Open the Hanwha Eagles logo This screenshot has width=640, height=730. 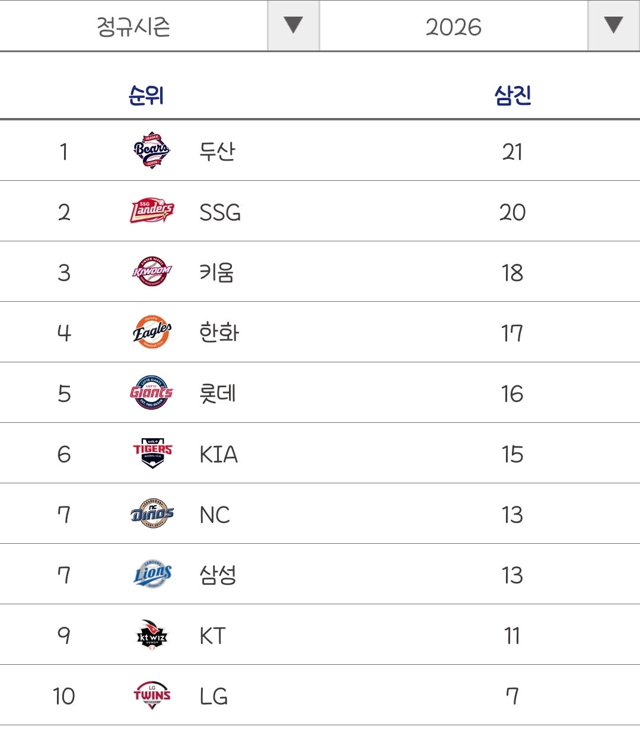[x=152, y=332]
